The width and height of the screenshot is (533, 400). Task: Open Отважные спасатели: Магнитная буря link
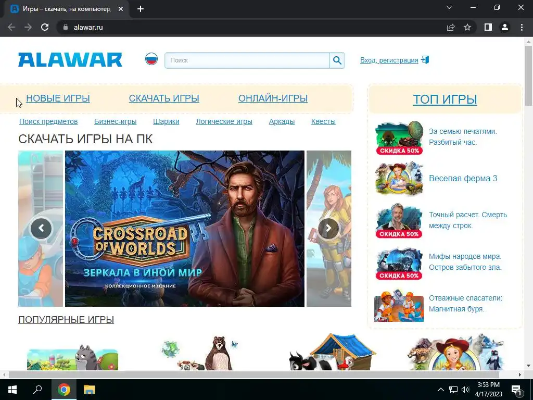[465, 304]
